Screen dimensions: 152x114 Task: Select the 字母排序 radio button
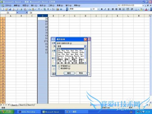[59, 66]
